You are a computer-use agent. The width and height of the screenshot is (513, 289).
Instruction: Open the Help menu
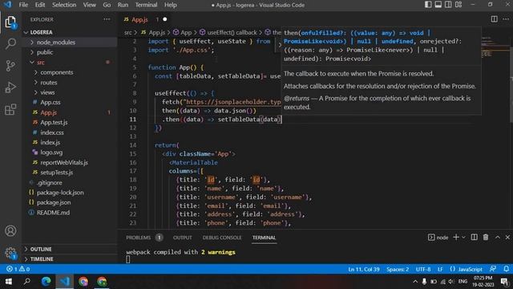tap(171, 5)
